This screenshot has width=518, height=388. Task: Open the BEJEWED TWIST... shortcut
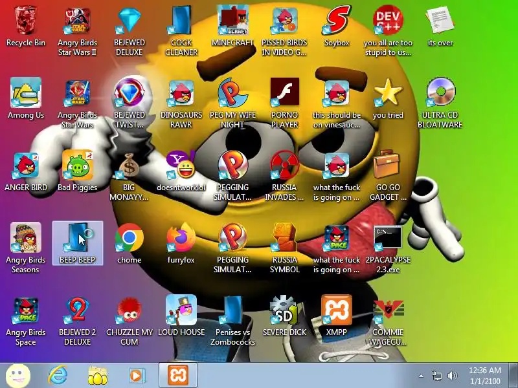tap(129, 103)
